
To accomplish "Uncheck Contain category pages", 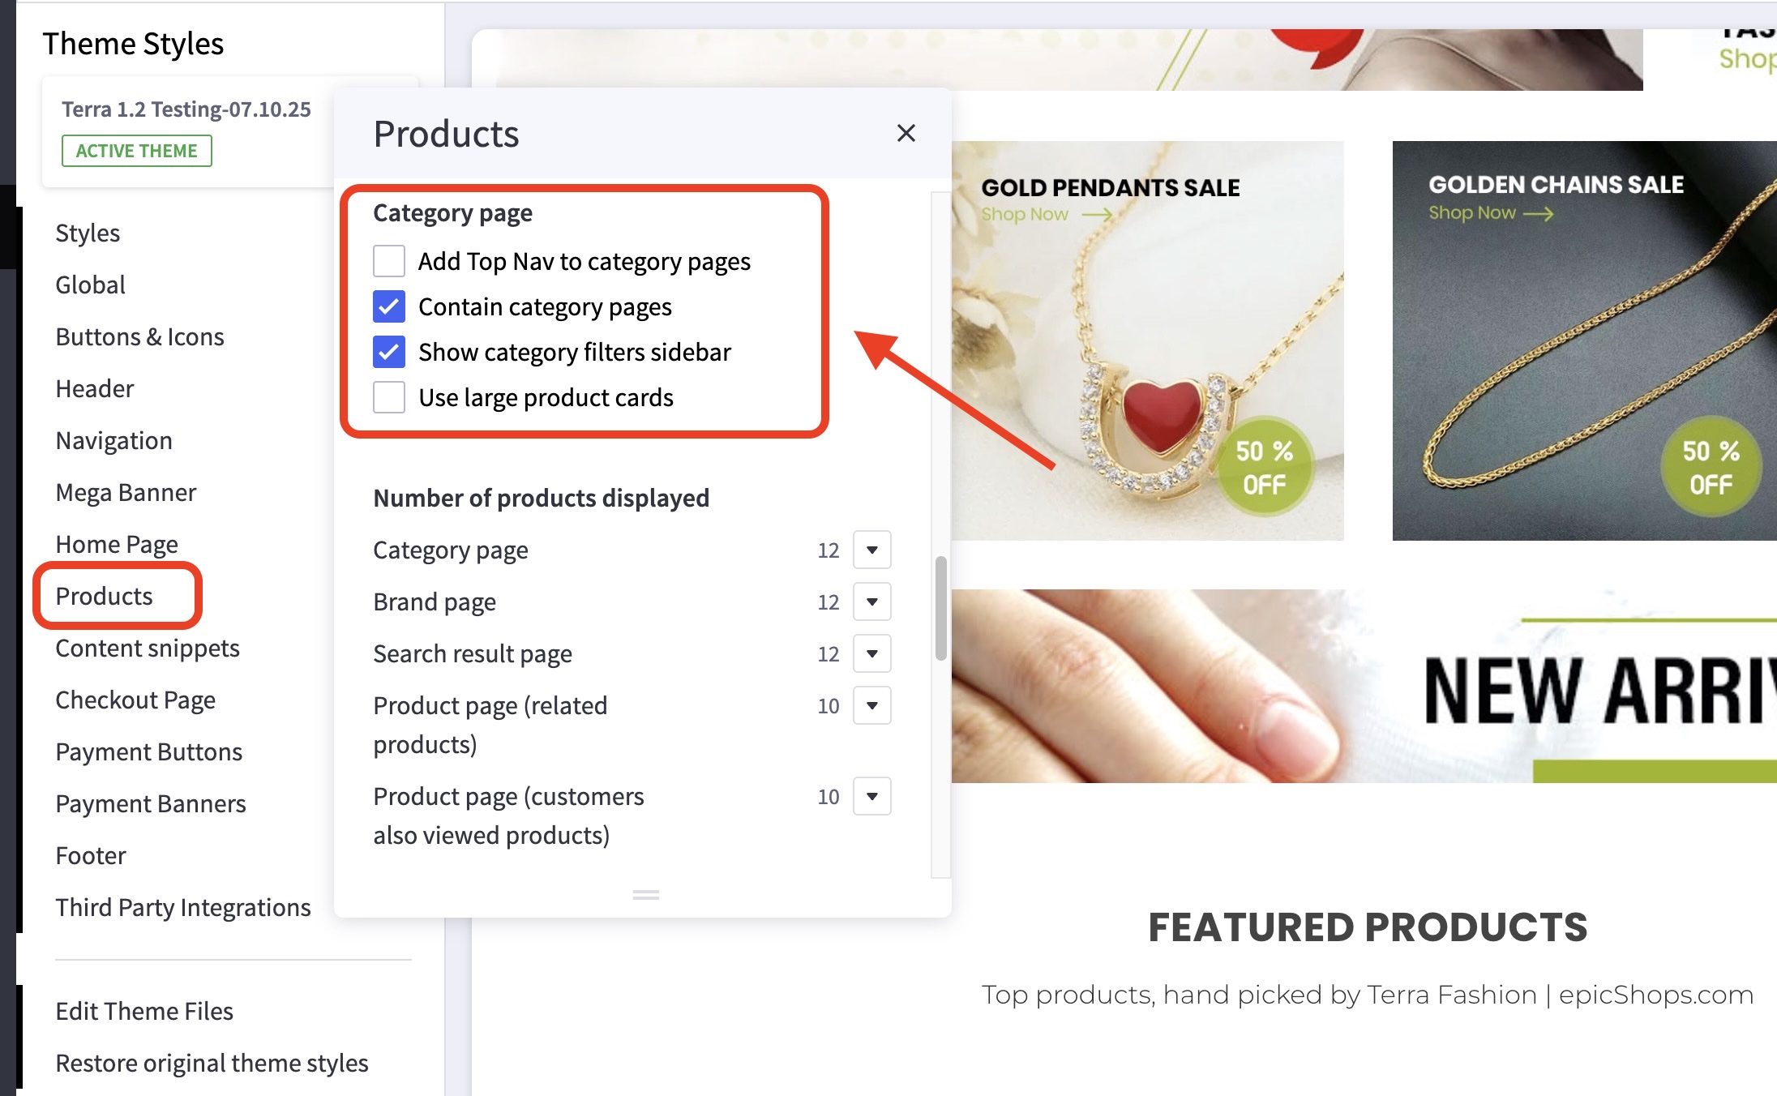I will (389, 306).
